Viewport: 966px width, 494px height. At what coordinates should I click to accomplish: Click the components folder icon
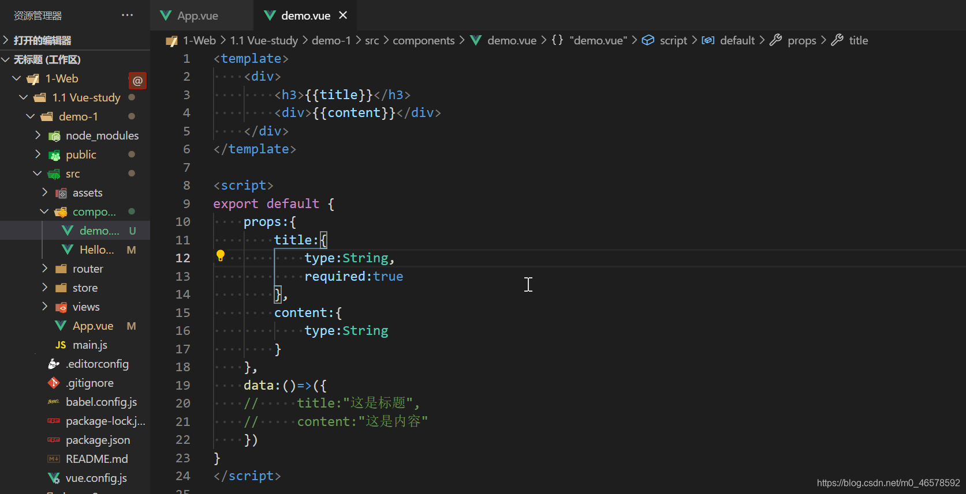pos(61,212)
